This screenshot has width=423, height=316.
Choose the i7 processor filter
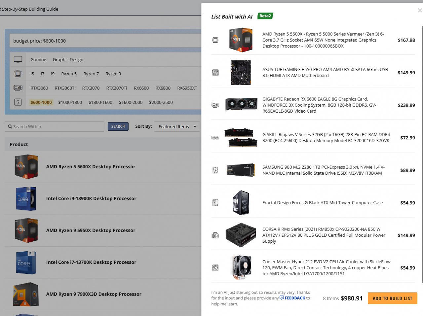pyautogui.click(x=42, y=74)
